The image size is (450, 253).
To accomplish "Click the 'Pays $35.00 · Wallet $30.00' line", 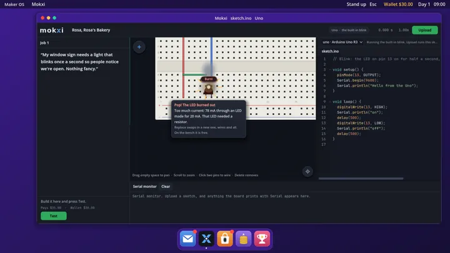I will (67, 207).
